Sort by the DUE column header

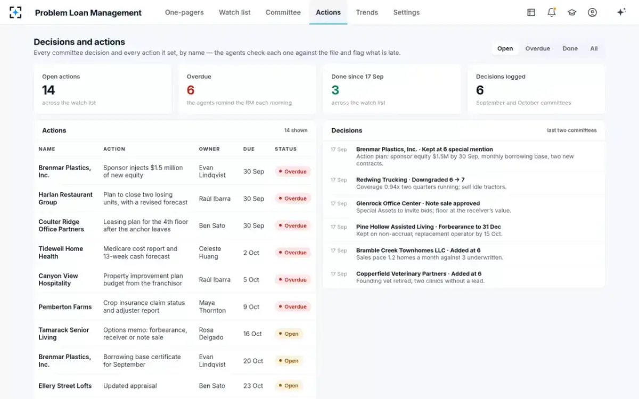[x=249, y=149]
